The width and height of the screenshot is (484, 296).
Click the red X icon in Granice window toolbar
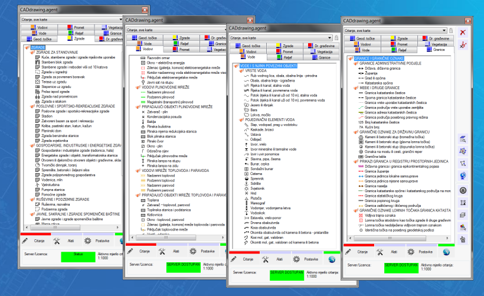(463, 32)
